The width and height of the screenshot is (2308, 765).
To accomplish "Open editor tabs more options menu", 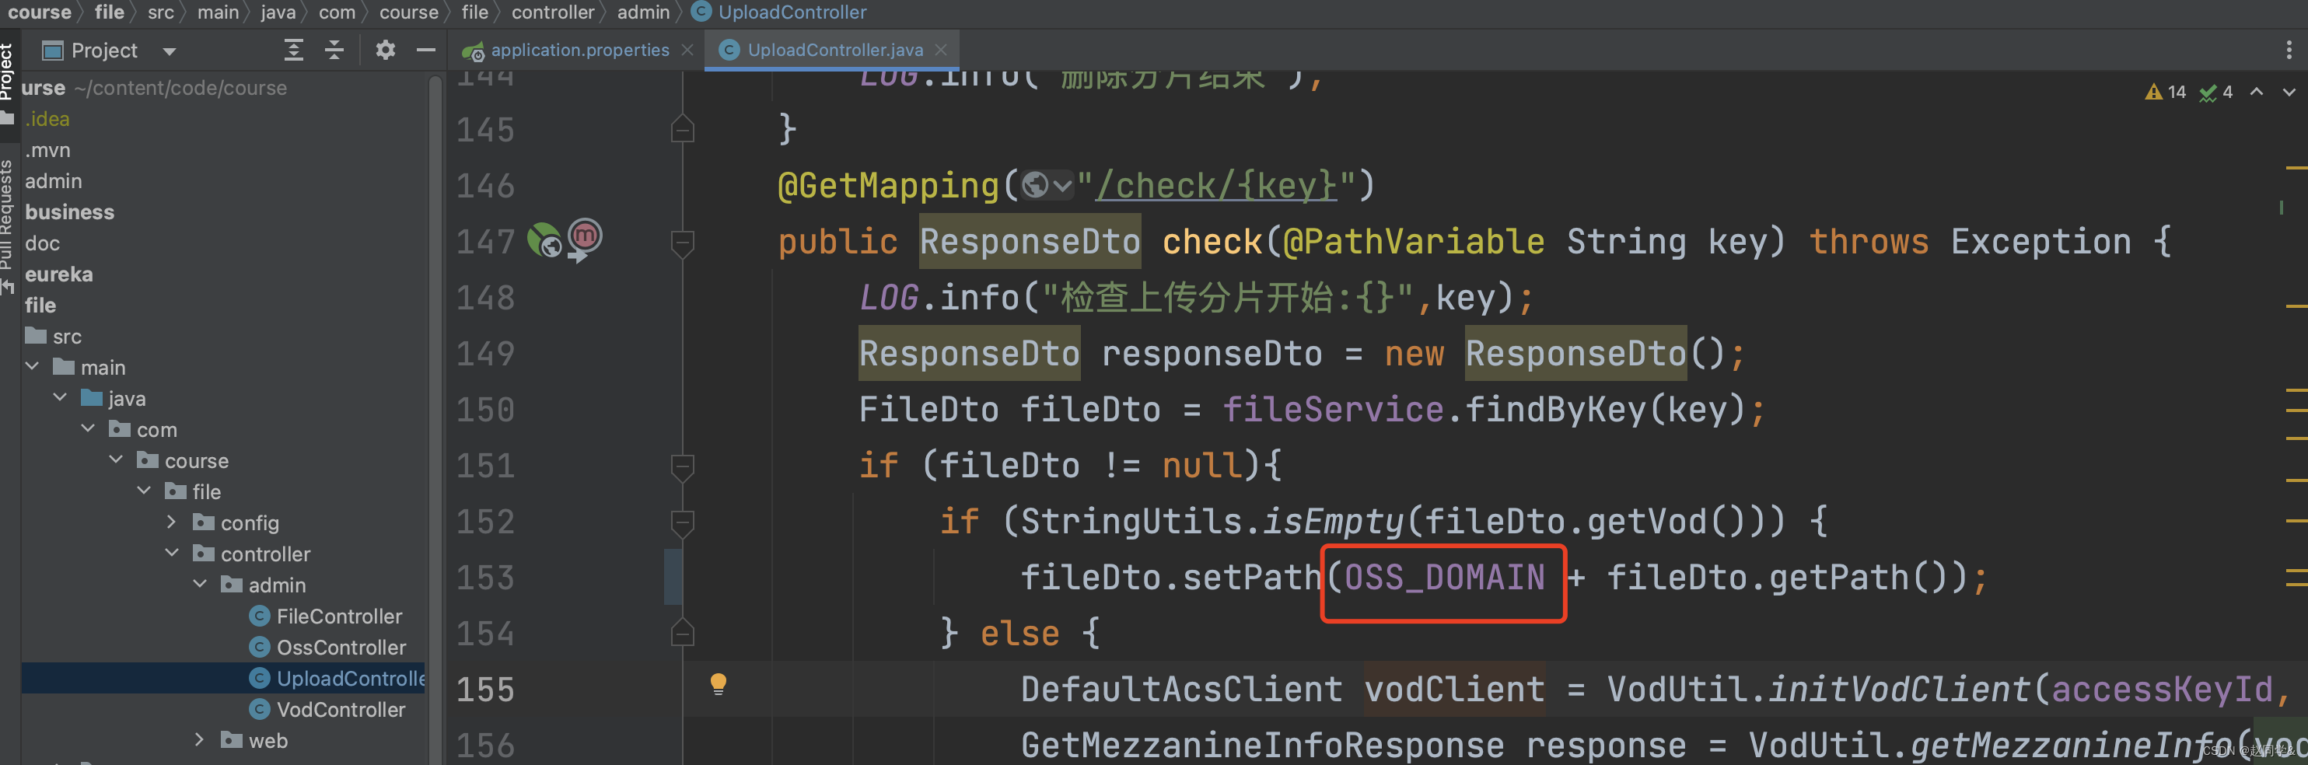I will coord(2289,51).
